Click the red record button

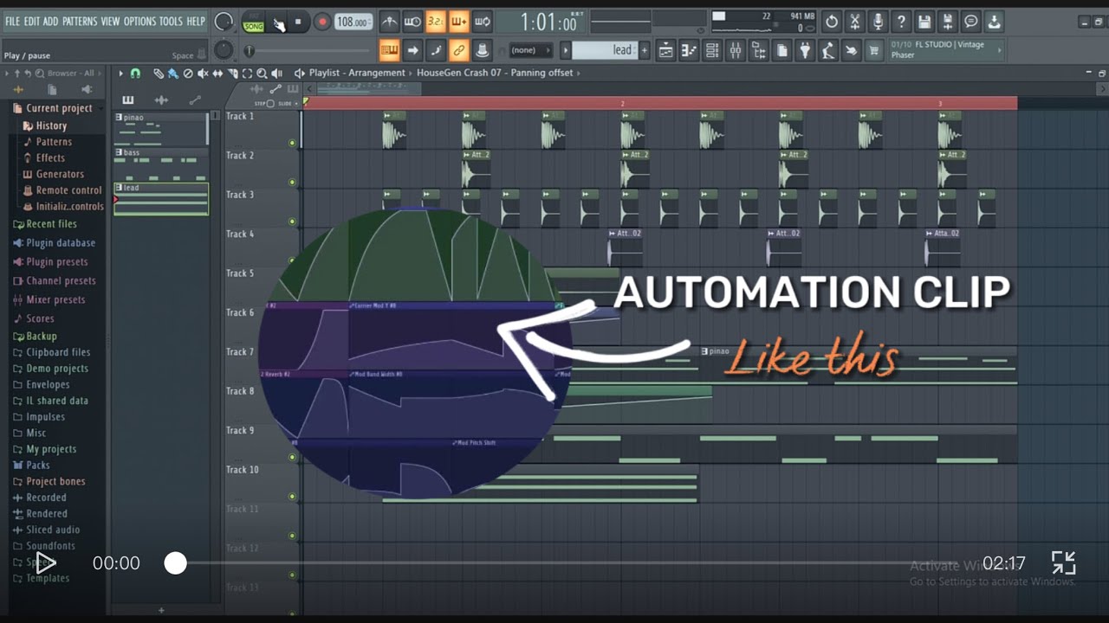pyautogui.click(x=322, y=22)
